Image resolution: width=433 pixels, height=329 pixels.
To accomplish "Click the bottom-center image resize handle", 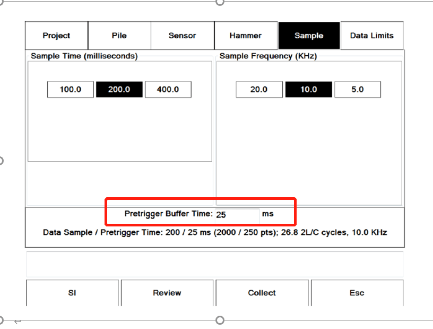I will [x=220, y=320].
